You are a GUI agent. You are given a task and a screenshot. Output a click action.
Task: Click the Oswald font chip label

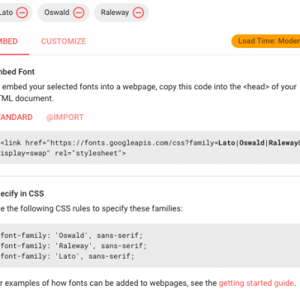point(57,13)
